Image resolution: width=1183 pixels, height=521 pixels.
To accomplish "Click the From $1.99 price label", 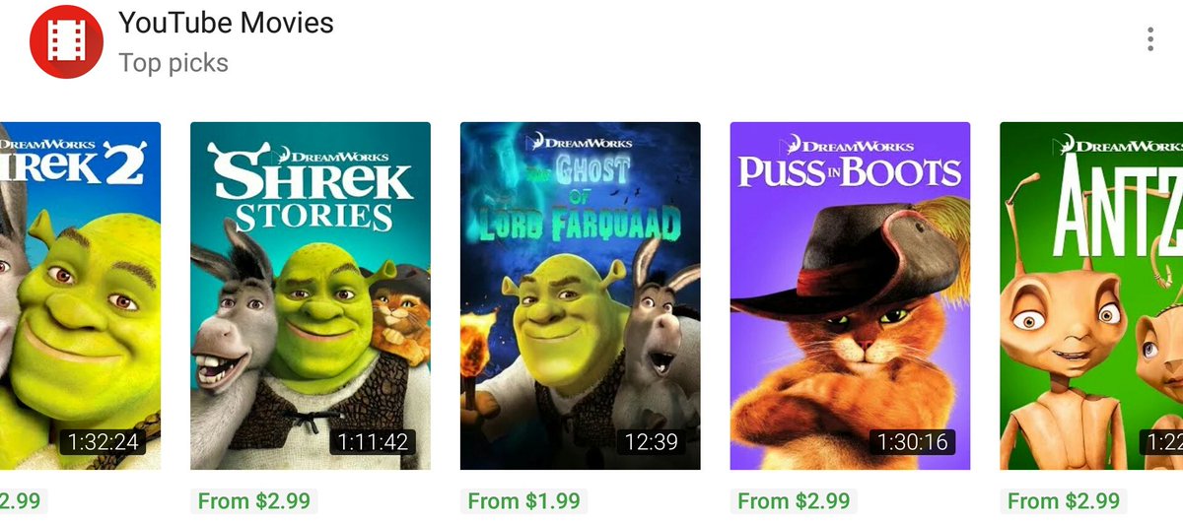I will [523, 501].
